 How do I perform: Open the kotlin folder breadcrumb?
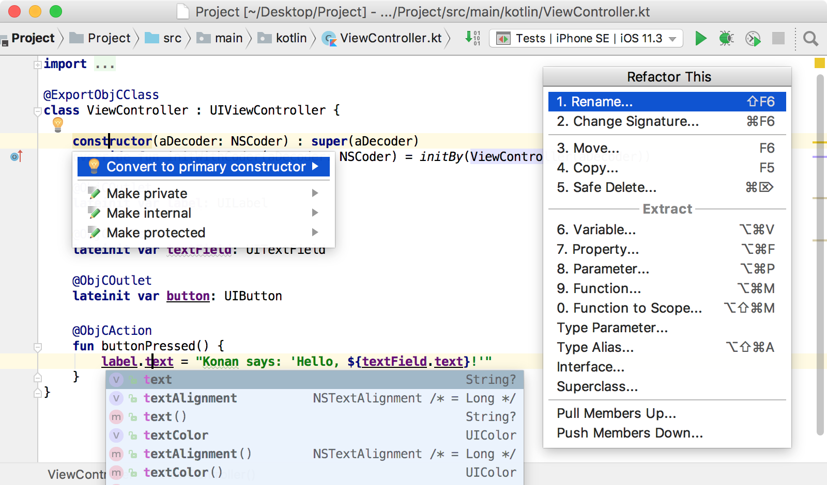click(282, 38)
